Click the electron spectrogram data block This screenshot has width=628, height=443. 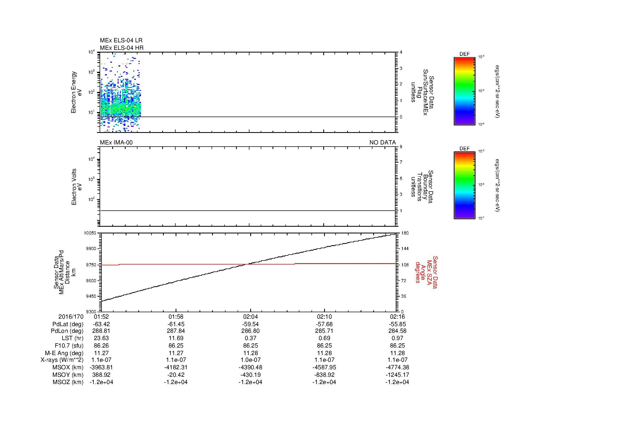pos(121,93)
